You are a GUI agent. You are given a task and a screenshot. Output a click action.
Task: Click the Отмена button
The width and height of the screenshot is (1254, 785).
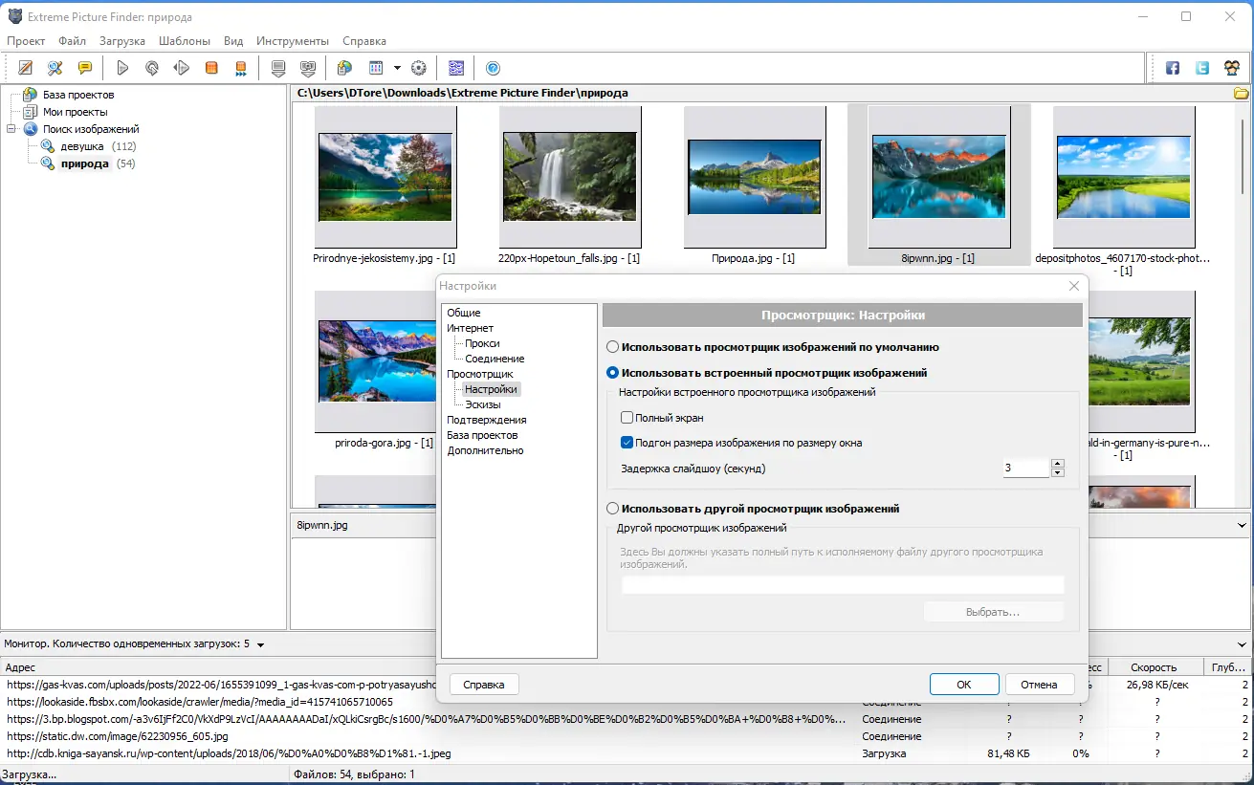[x=1038, y=685]
